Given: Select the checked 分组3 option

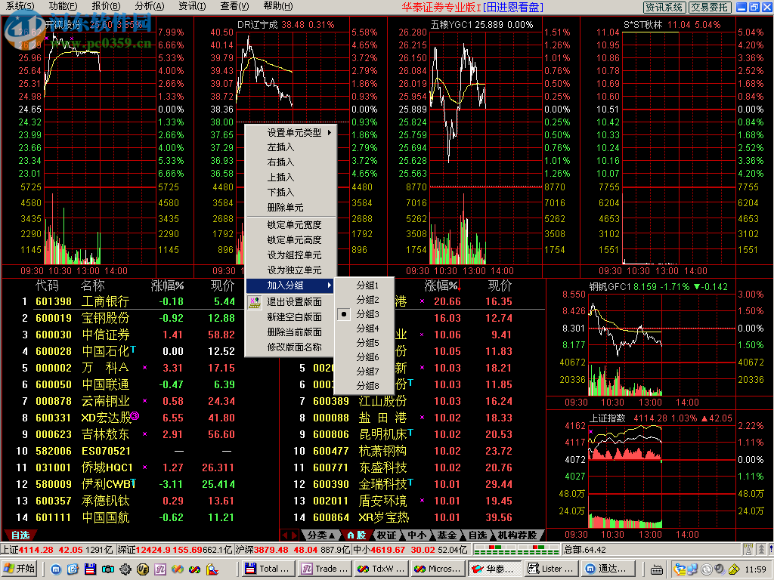Looking at the screenshot, I should (x=364, y=314).
